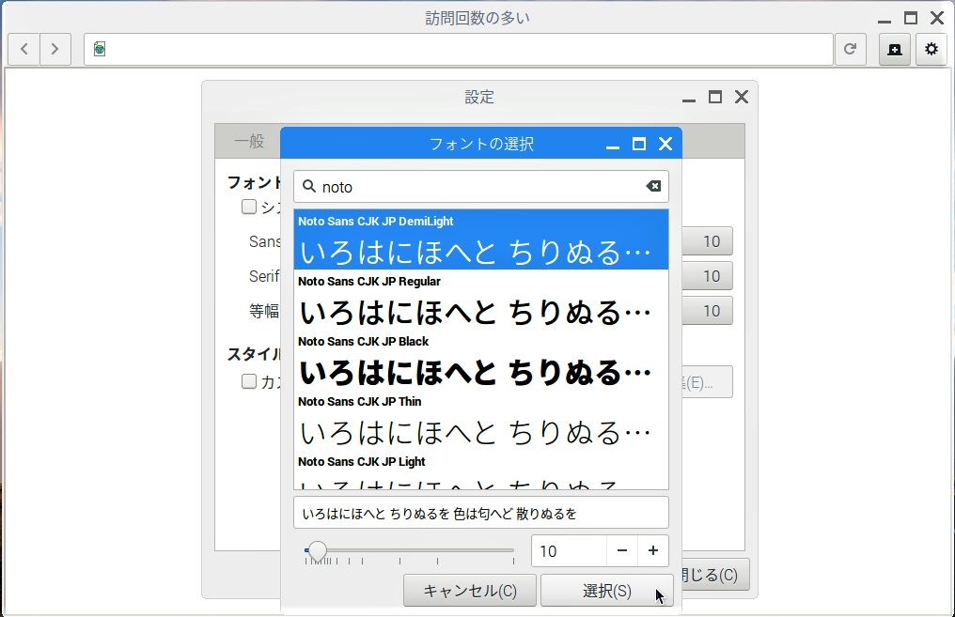This screenshot has width=955, height=617.
Task: Click the site favicon in address bar
Action: pyautogui.click(x=100, y=49)
